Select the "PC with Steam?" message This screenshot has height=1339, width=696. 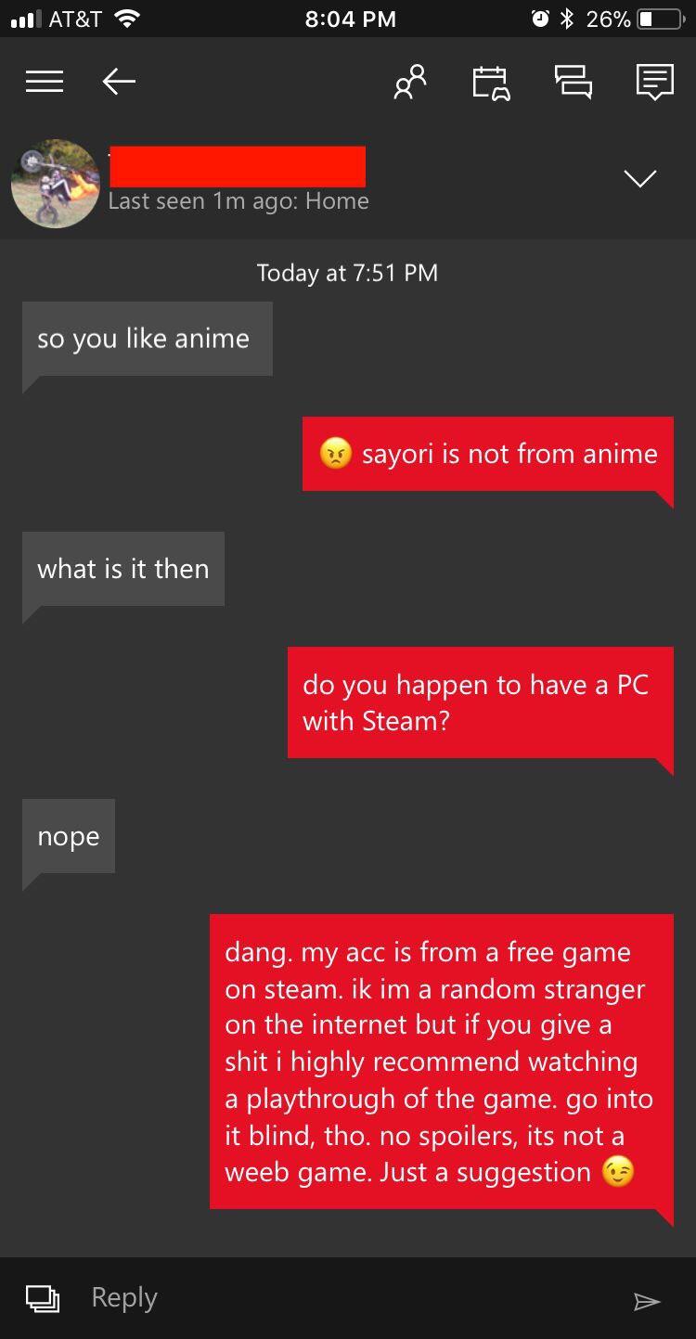(481, 702)
